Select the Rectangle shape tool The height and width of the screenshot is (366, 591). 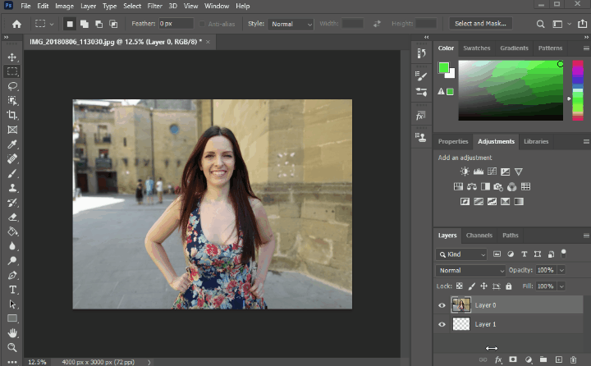click(x=12, y=318)
